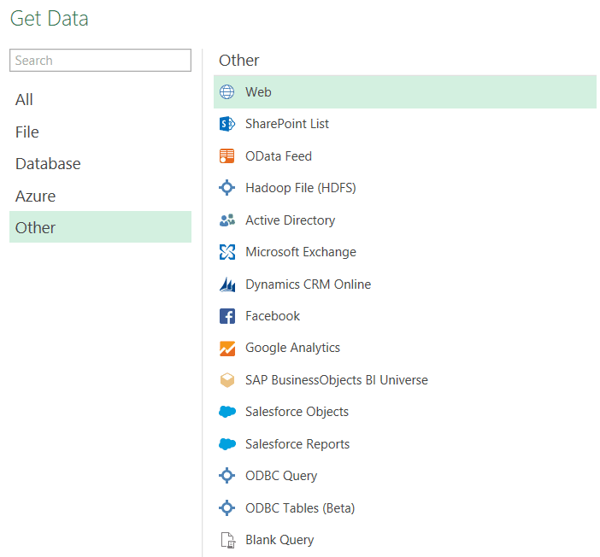Focus the Search input box
Viewport: 600px width, 557px height.
pos(100,61)
